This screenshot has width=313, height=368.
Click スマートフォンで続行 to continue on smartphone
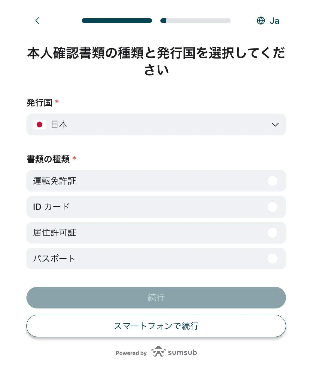(156, 326)
